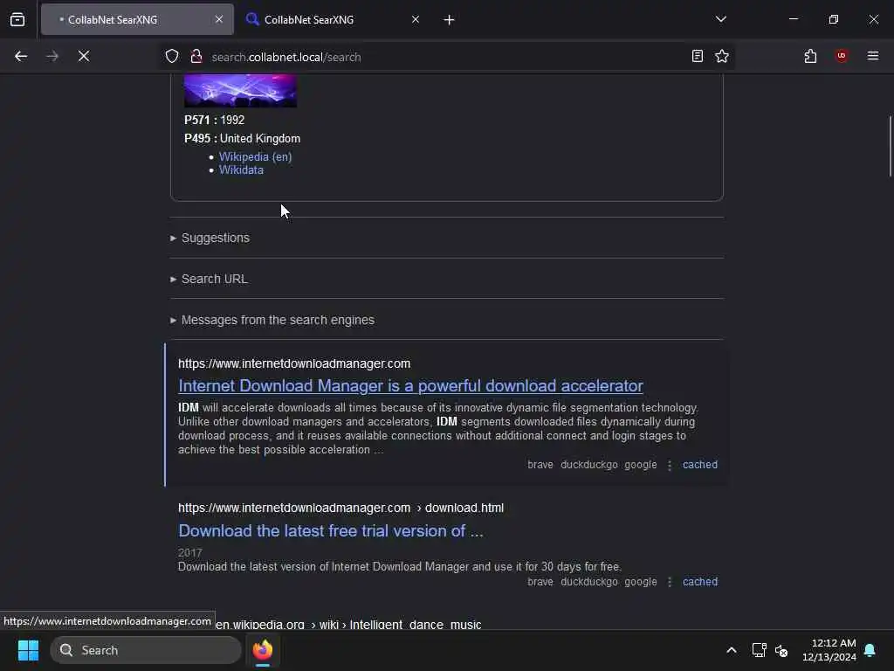The image size is (894, 671).
Task: Open a new browser tab
Action: click(450, 20)
